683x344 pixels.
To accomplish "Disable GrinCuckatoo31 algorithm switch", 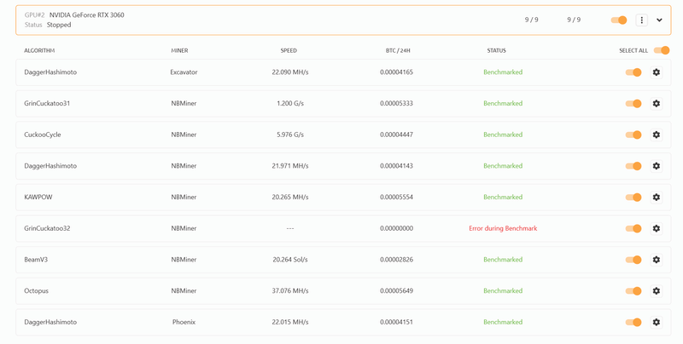I will tap(633, 103).
